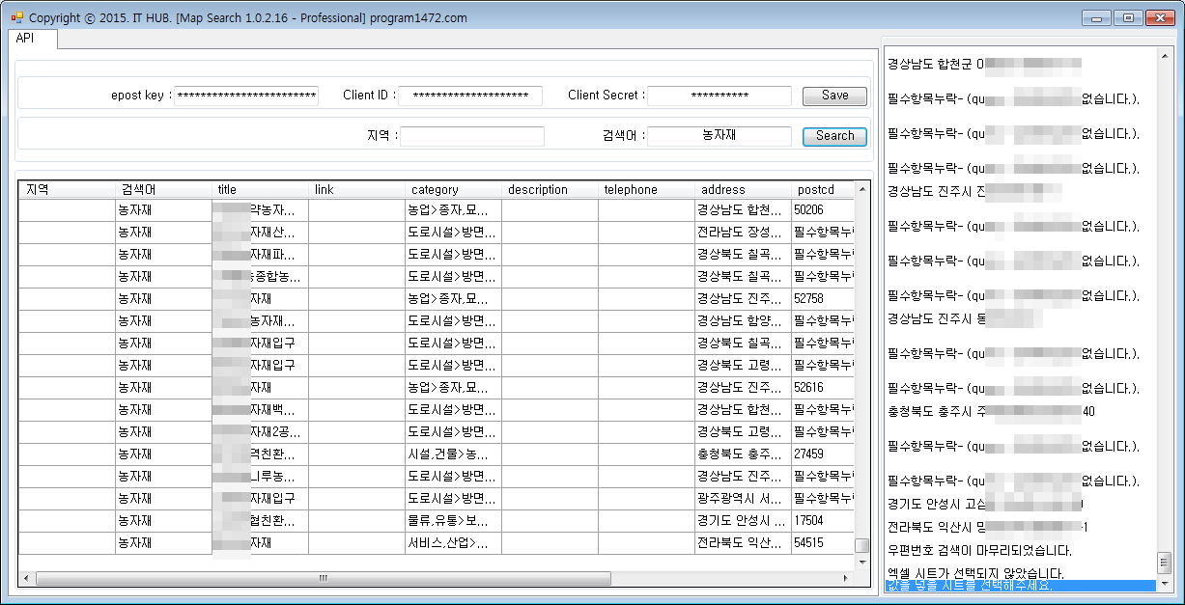
Task: Click the application icon in the title bar
Action: [16, 17]
